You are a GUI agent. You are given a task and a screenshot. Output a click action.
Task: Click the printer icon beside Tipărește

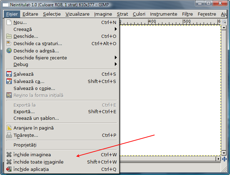coord(9,135)
